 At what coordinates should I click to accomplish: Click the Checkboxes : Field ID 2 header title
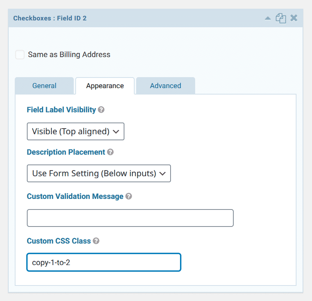(x=50, y=18)
